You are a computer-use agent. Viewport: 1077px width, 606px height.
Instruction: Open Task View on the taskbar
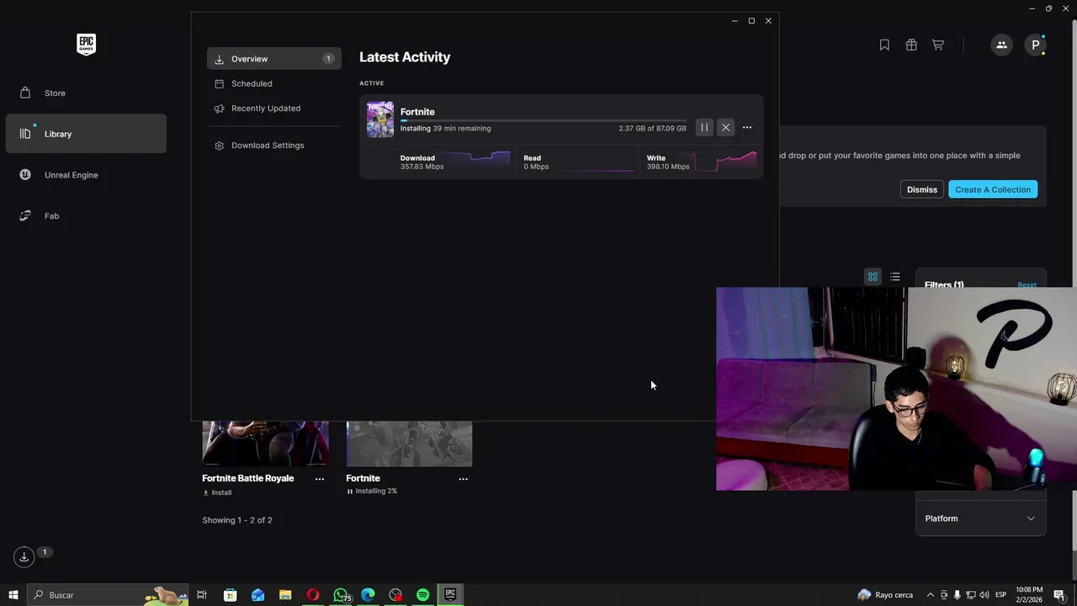202,595
